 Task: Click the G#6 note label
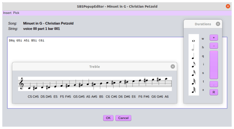tap(160, 97)
